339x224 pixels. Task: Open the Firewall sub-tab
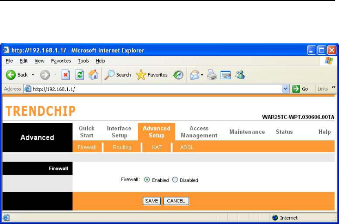(87, 147)
